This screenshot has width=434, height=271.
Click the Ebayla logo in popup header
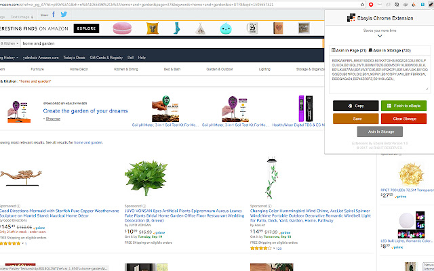tap(351, 18)
